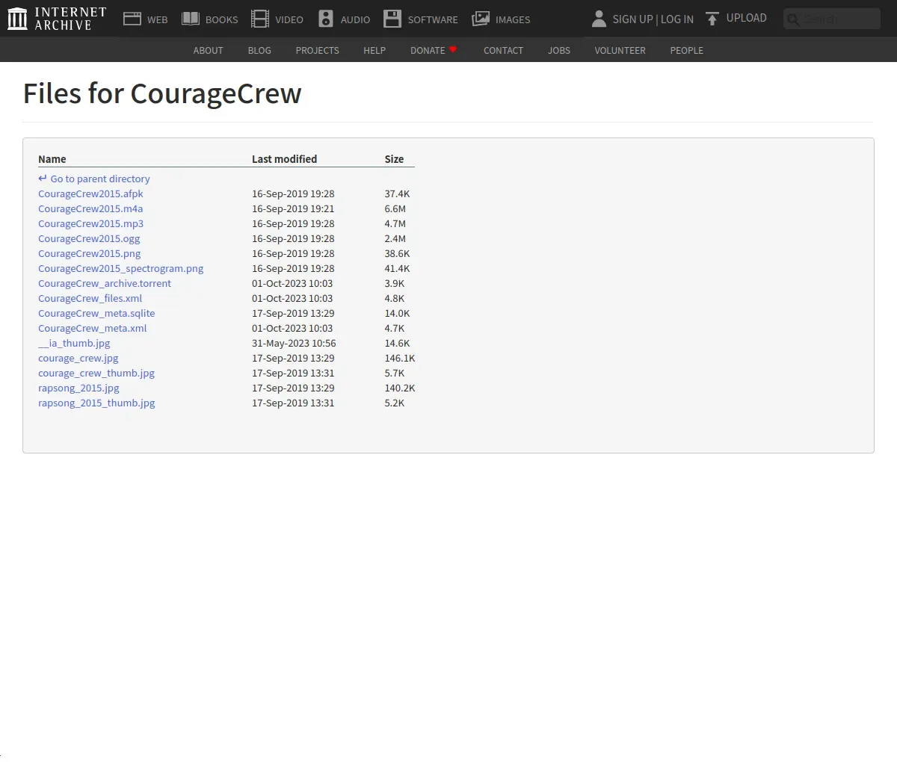897x762 pixels.
Task: Open the CONTACT link
Action: click(503, 50)
